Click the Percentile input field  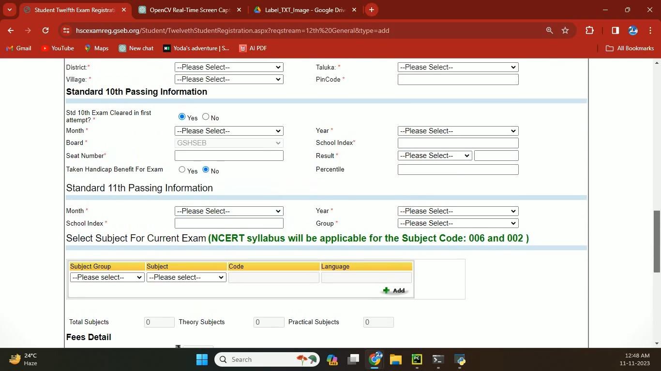click(x=458, y=170)
